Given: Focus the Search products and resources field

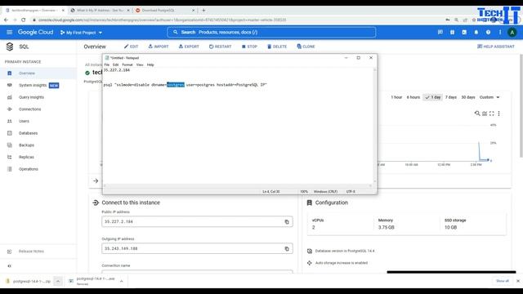Looking at the screenshot, I should click(x=271, y=33).
